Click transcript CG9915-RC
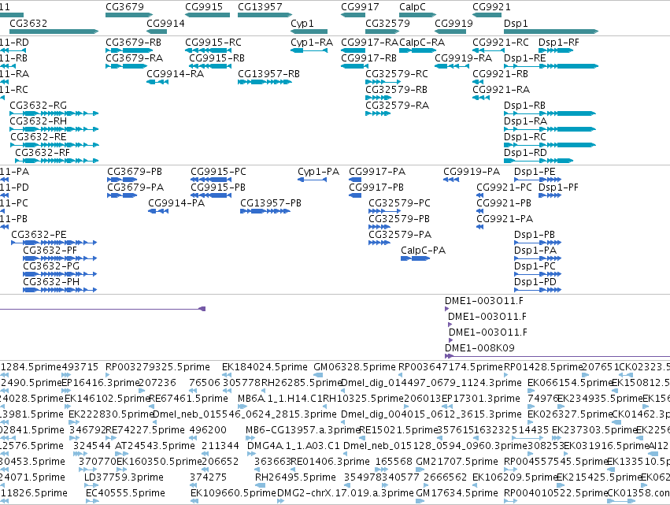670x505 pixels. [209, 50]
